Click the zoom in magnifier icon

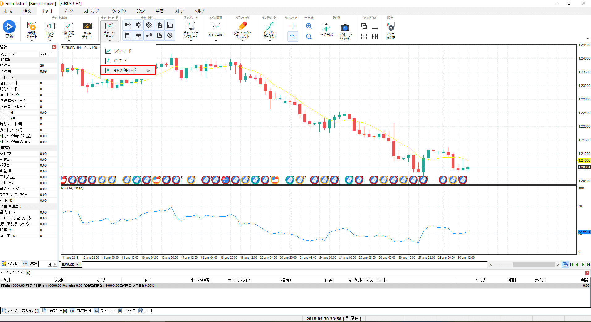[x=309, y=26]
